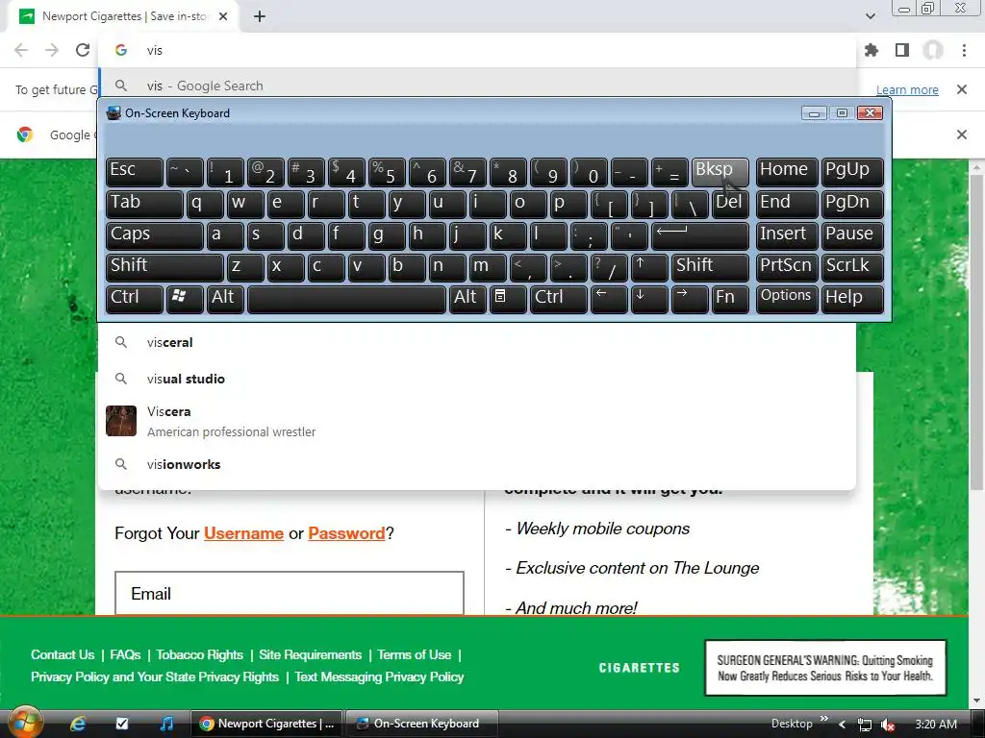Click into the Email field
Image resolution: width=985 pixels, height=738 pixels.
click(x=289, y=593)
